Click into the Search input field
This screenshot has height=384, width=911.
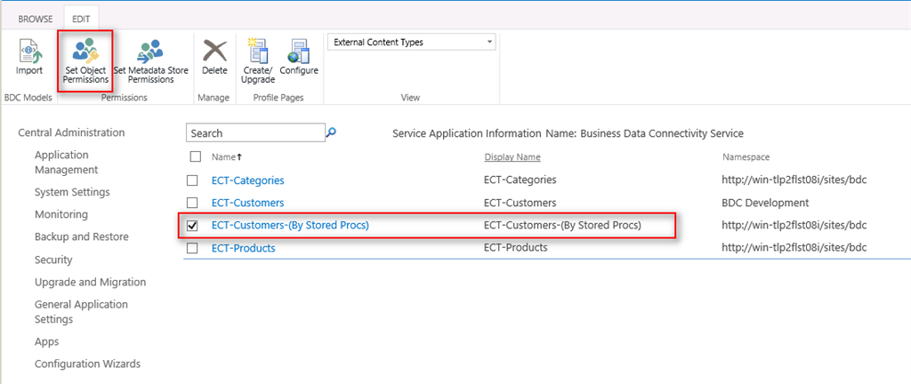(255, 132)
